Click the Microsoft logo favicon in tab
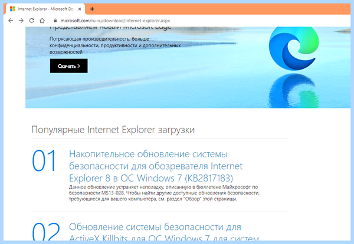 [x=12, y=9]
